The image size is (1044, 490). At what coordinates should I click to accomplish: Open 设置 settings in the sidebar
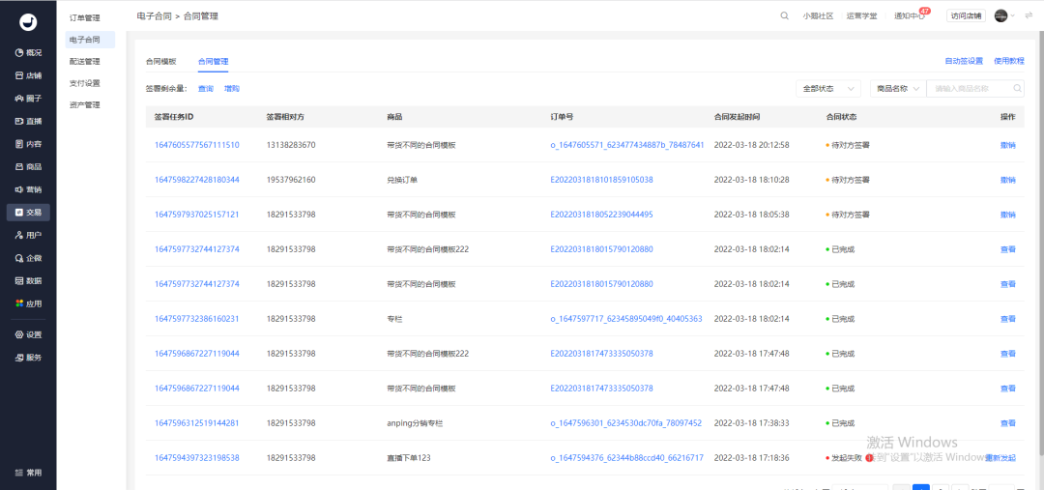pyautogui.click(x=28, y=334)
